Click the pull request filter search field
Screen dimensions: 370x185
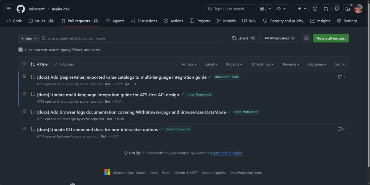pos(131,38)
